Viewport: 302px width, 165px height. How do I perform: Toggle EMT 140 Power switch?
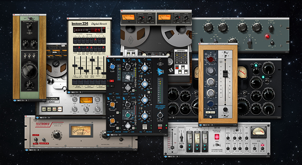217,145
